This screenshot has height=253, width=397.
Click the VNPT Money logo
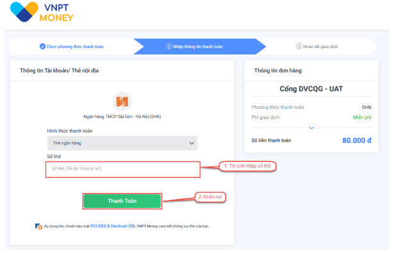[42, 12]
